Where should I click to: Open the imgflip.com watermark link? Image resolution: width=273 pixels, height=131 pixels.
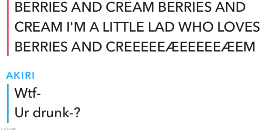[x=8, y=129]
